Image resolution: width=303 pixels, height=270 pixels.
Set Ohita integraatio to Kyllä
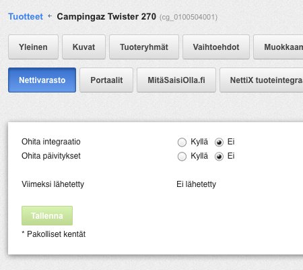point(182,142)
